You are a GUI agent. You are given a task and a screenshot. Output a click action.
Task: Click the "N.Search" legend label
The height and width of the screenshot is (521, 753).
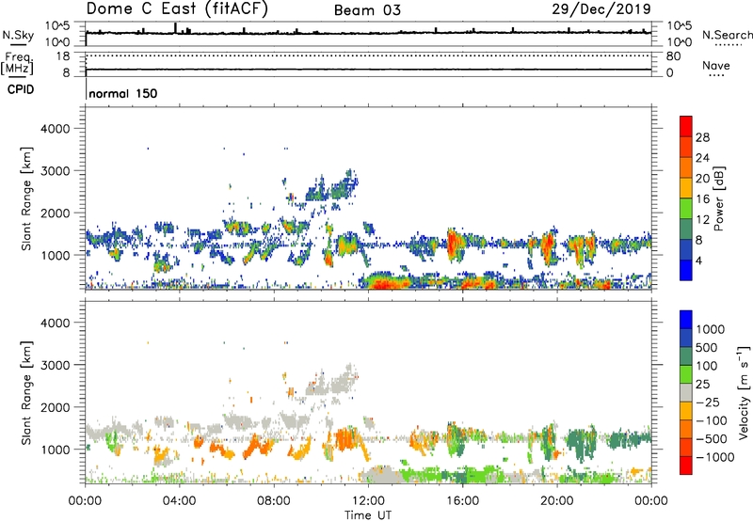pyautogui.click(x=727, y=35)
